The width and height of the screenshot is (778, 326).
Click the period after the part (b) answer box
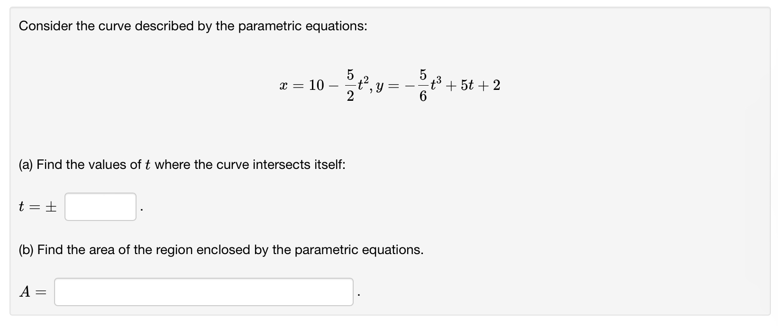pyautogui.click(x=359, y=294)
